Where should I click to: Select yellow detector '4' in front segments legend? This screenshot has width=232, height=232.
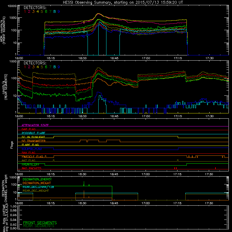(x=38, y=12)
